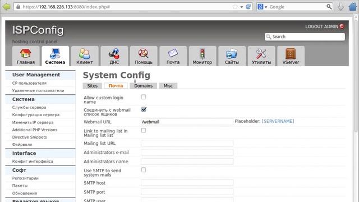The image size is (359, 202).
Task: Open the Главная home module
Action: (26, 56)
